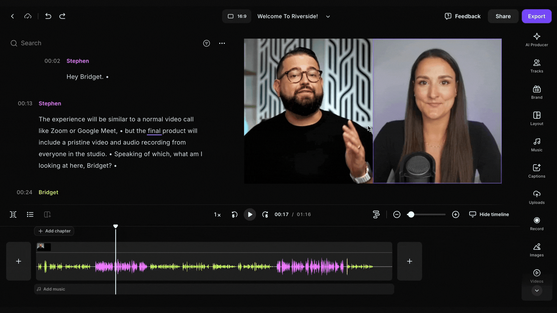Image resolution: width=557 pixels, height=313 pixels.
Task: Click the transcript filter icon
Action: pos(206,43)
